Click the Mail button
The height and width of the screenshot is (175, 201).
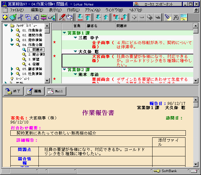(56, 91)
